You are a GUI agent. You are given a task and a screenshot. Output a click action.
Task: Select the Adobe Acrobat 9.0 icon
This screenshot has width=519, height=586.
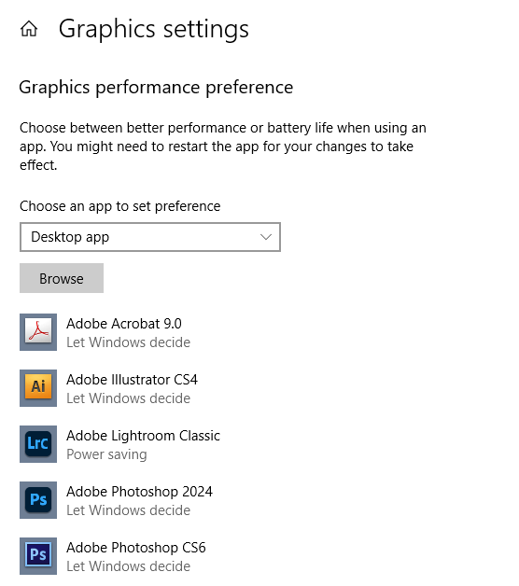[38, 332]
